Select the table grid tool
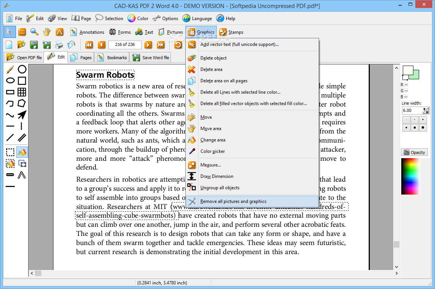 [x=22, y=92]
